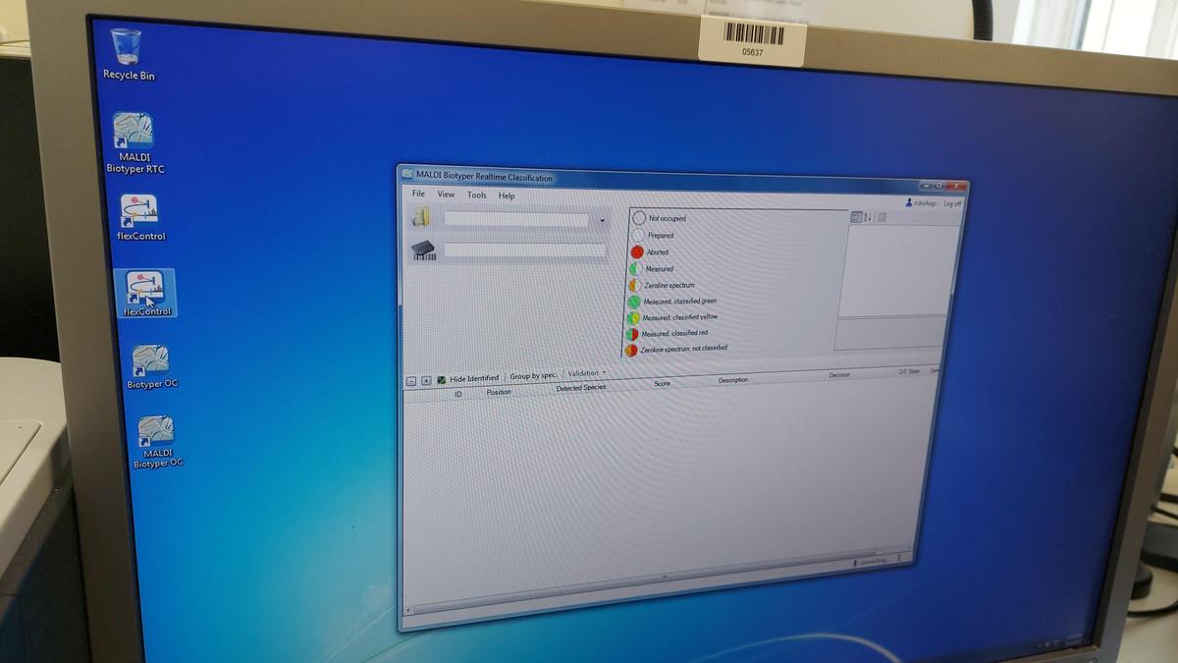Click the target barcode input field
This screenshot has height=663, width=1178.
525,251
